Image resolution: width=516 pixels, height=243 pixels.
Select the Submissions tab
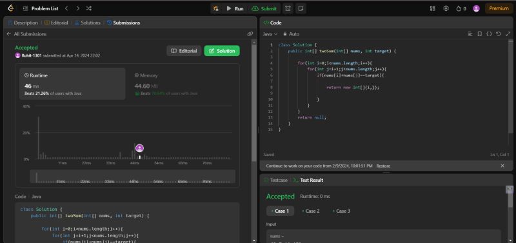pos(124,23)
